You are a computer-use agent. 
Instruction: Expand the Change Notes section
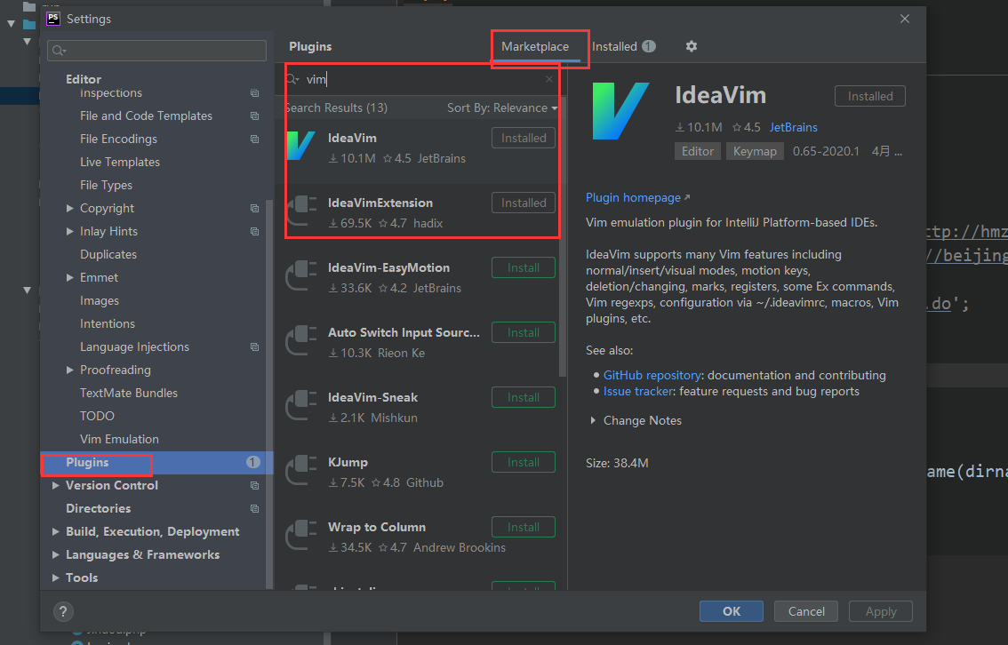pyautogui.click(x=593, y=421)
